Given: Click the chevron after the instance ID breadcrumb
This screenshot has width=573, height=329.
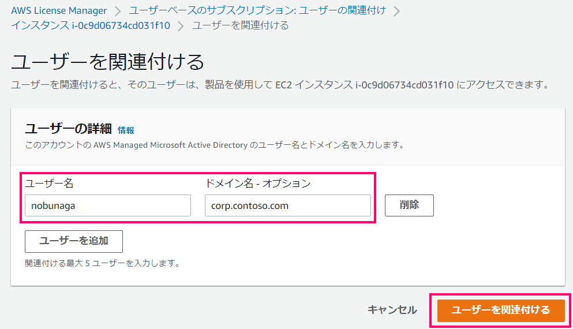Looking at the screenshot, I should tap(181, 26).
